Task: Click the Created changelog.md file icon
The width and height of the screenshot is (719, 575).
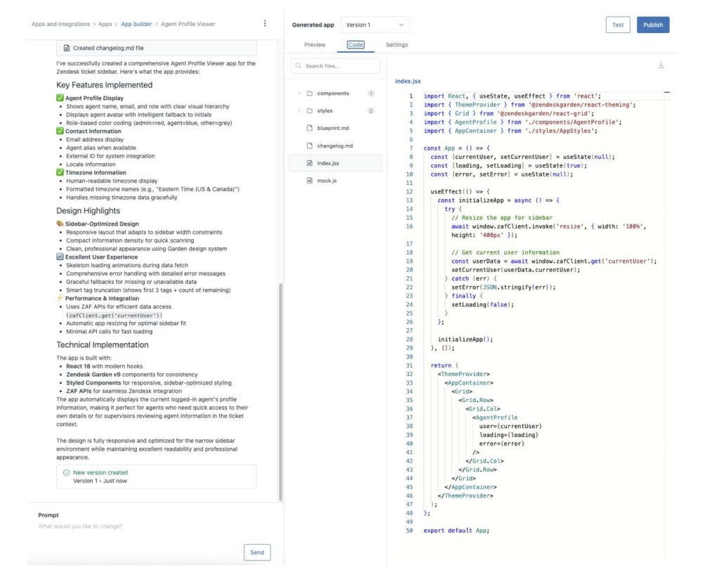Action: click(67, 48)
